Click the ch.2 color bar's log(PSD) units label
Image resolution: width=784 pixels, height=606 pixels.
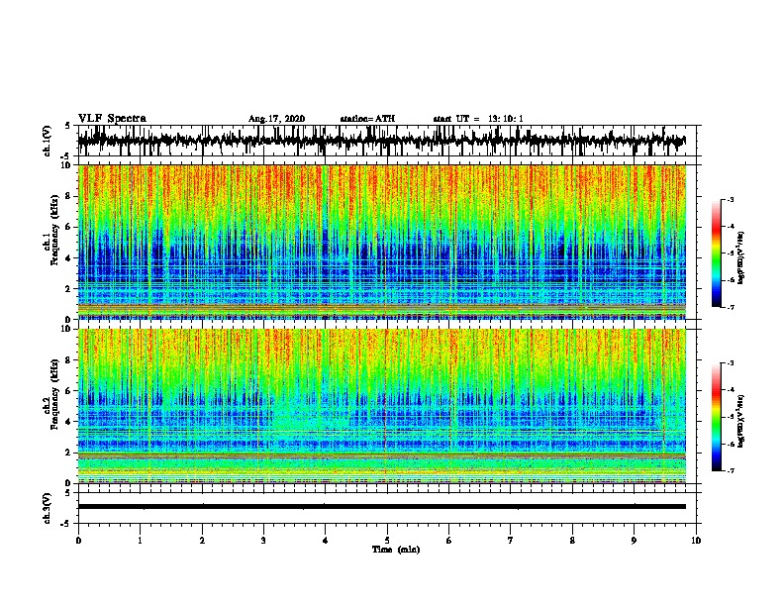(x=740, y=421)
